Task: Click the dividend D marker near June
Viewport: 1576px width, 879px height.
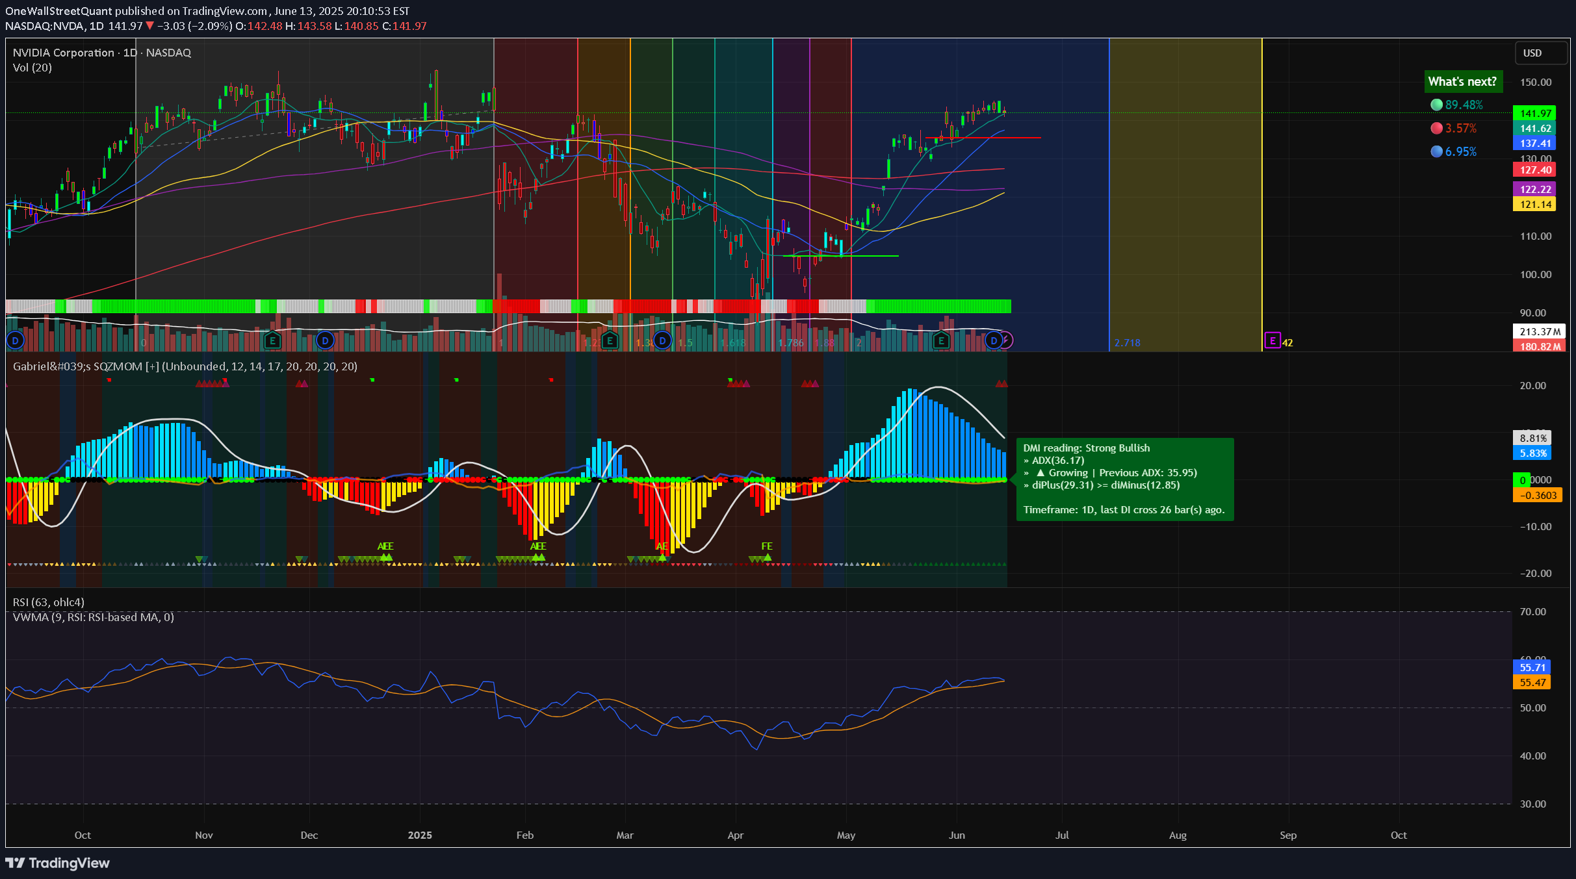Action: click(x=994, y=340)
